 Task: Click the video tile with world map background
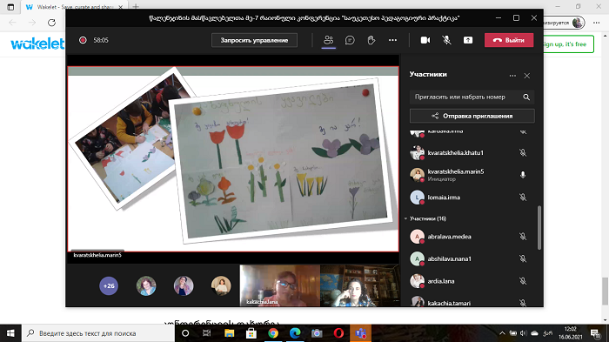click(360, 285)
